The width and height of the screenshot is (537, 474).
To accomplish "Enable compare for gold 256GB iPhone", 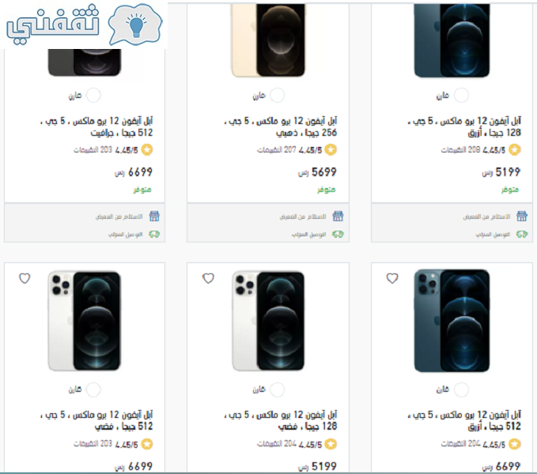I will pyautogui.click(x=277, y=96).
